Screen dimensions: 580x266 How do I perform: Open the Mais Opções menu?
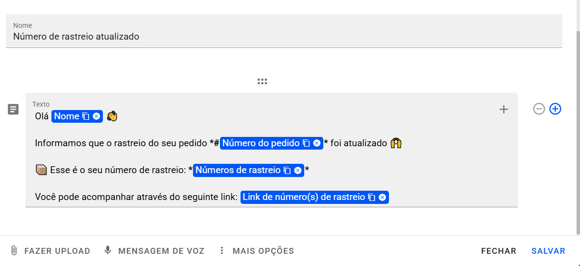tap(256, 251)
